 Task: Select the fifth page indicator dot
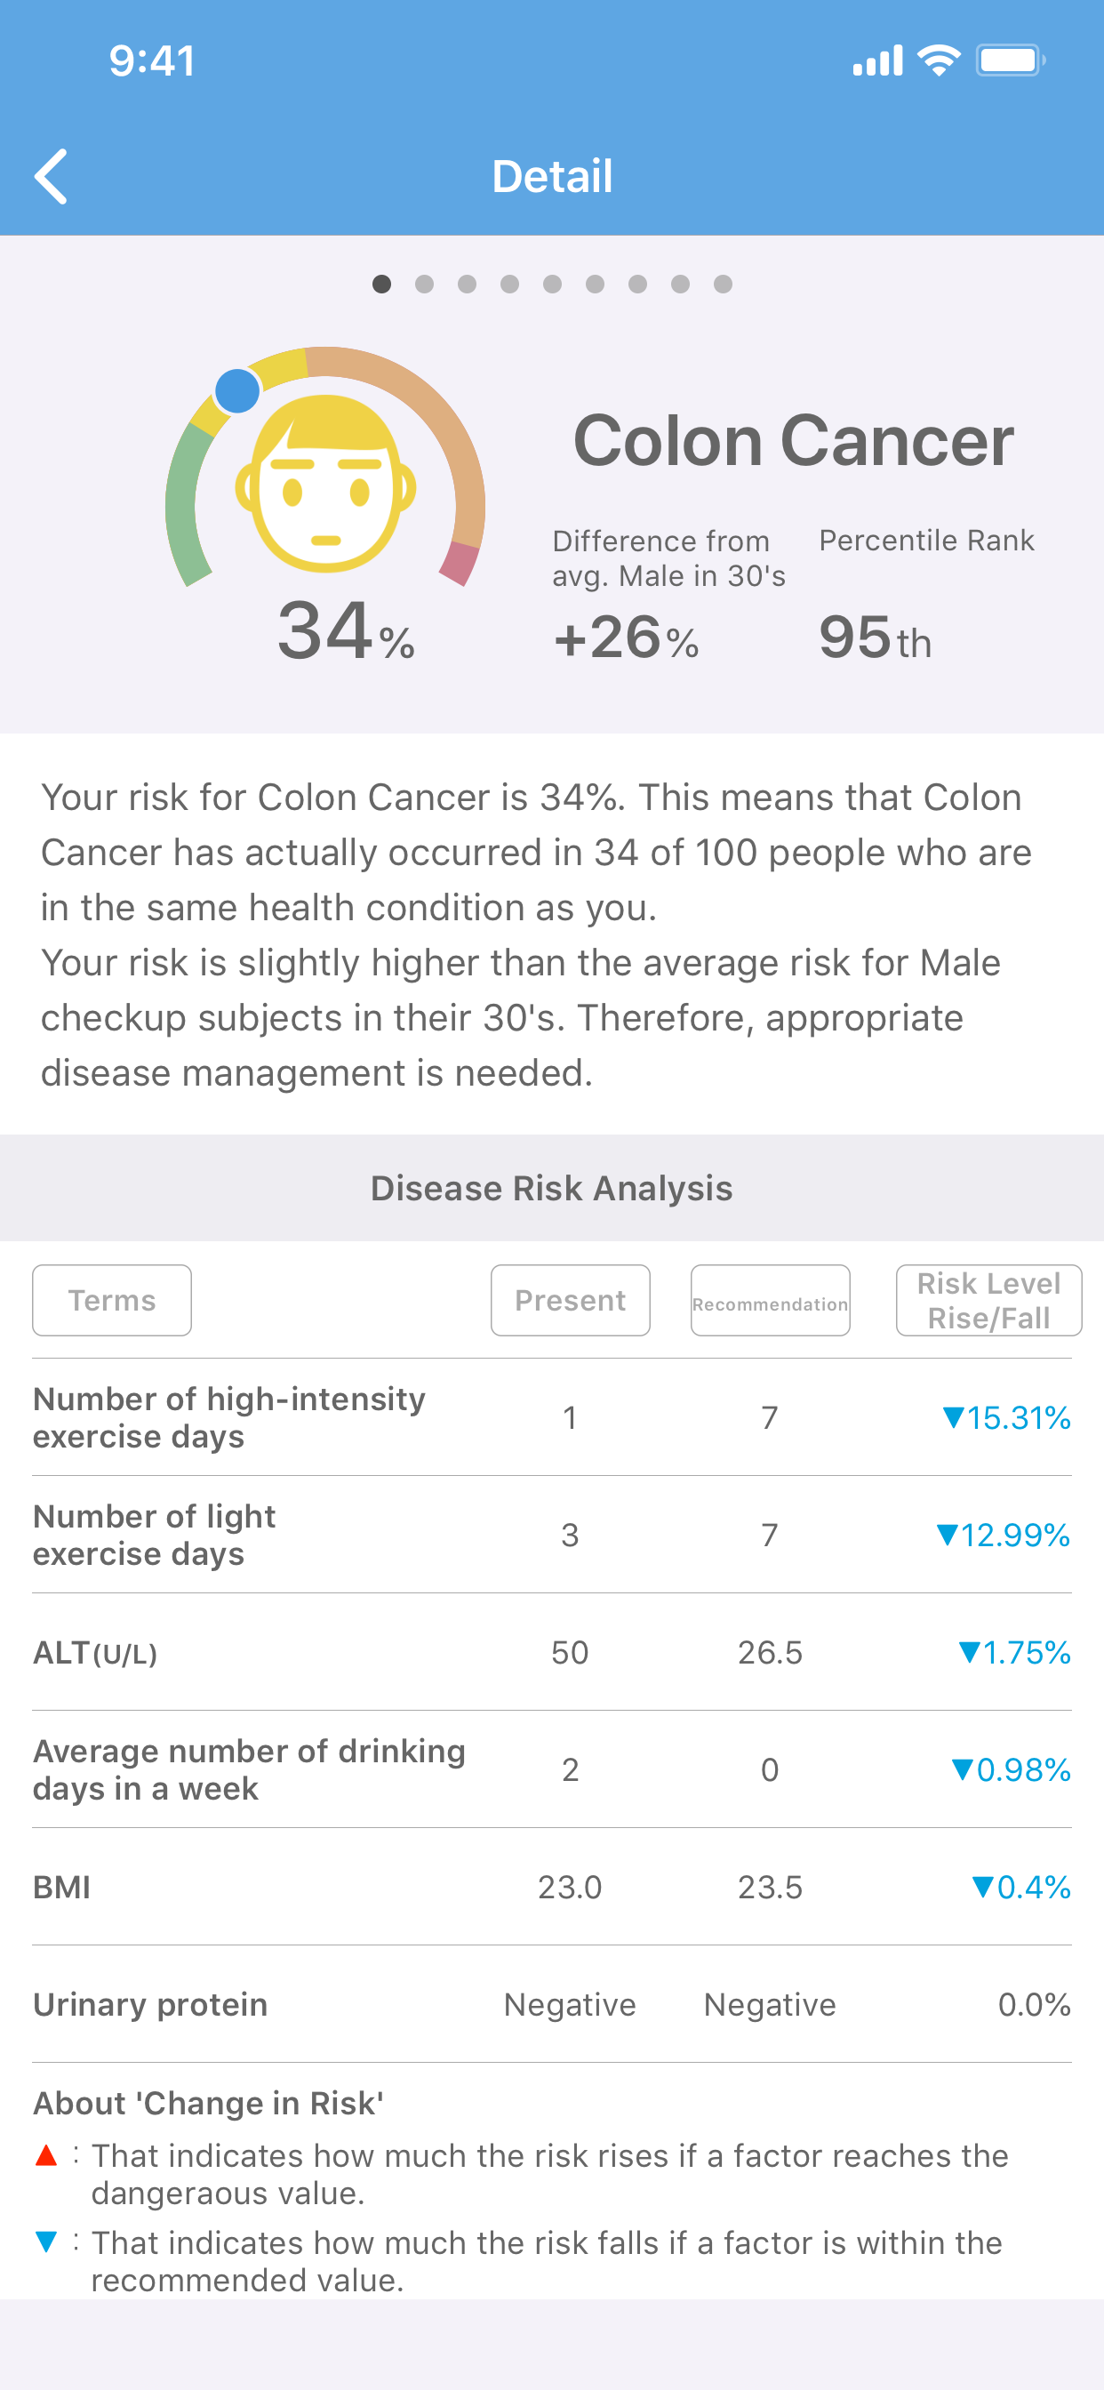click(552, 284)
